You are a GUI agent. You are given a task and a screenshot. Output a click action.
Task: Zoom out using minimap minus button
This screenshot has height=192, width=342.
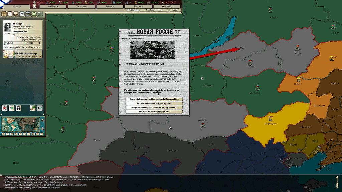(x=42, y=129)
